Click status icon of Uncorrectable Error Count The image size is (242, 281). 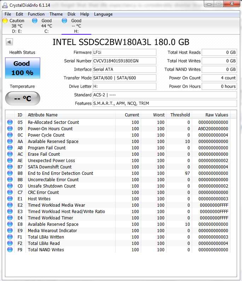10,179
